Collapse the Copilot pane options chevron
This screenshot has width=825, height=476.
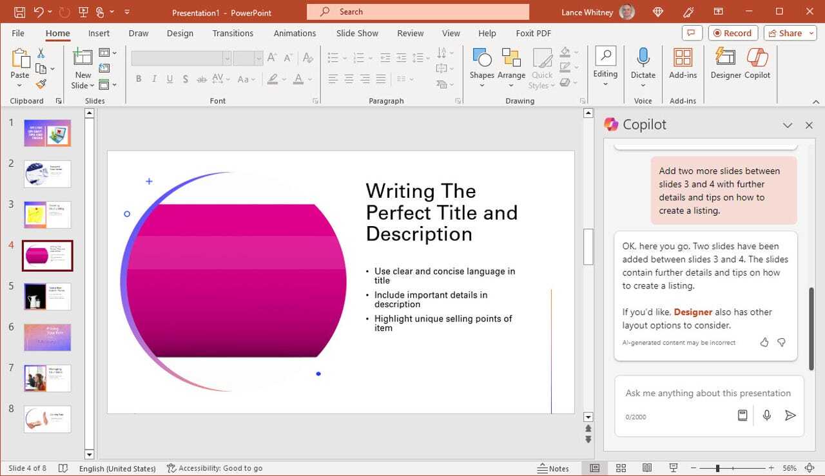[x=787, y=125]
